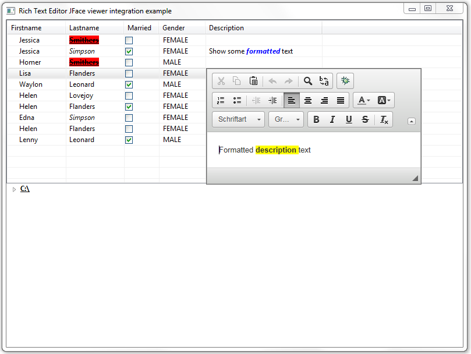Check Married for Jessica Smithers
This screenshot has width=471, height=354.
pos(129,40)
